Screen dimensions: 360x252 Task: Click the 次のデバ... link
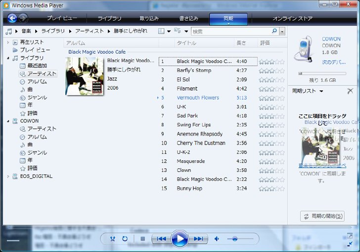pyautogui.click(x=334, y=62)
